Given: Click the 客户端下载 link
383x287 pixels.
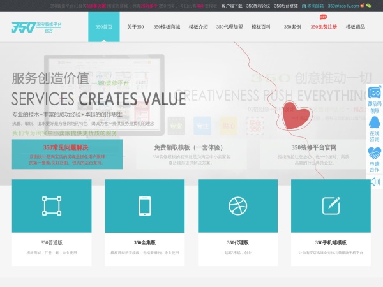Looking at the screenshot, I should [232, 6].
